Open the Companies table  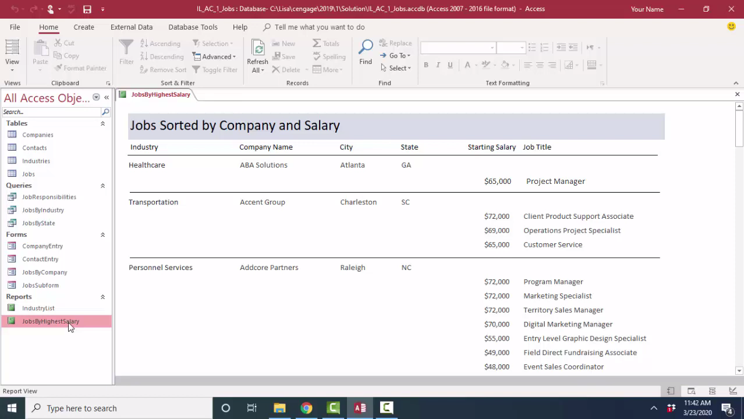(x=37, y=135)
